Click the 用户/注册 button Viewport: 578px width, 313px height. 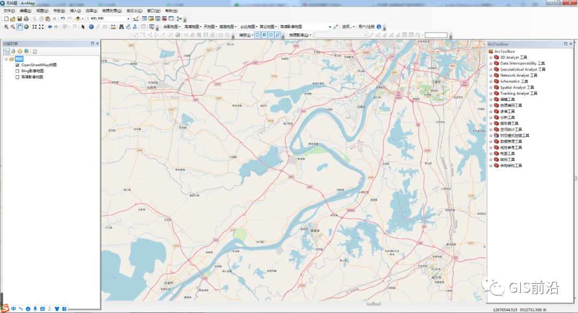[367, 27]
